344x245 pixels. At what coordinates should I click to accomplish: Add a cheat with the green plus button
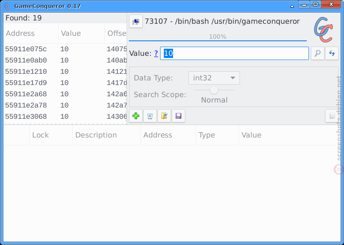tap(136, 116)
